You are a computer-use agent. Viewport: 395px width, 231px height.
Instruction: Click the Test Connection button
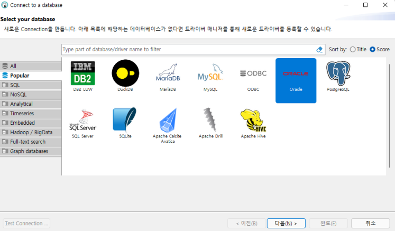click(x=26, y=224)
